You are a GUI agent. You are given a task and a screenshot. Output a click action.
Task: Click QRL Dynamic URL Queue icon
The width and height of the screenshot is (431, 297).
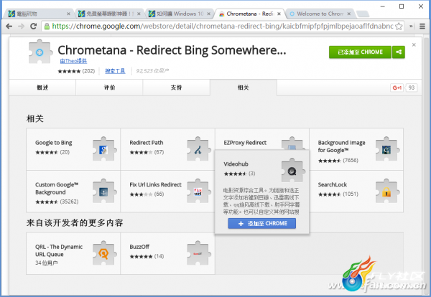click(x=104, y=253)
